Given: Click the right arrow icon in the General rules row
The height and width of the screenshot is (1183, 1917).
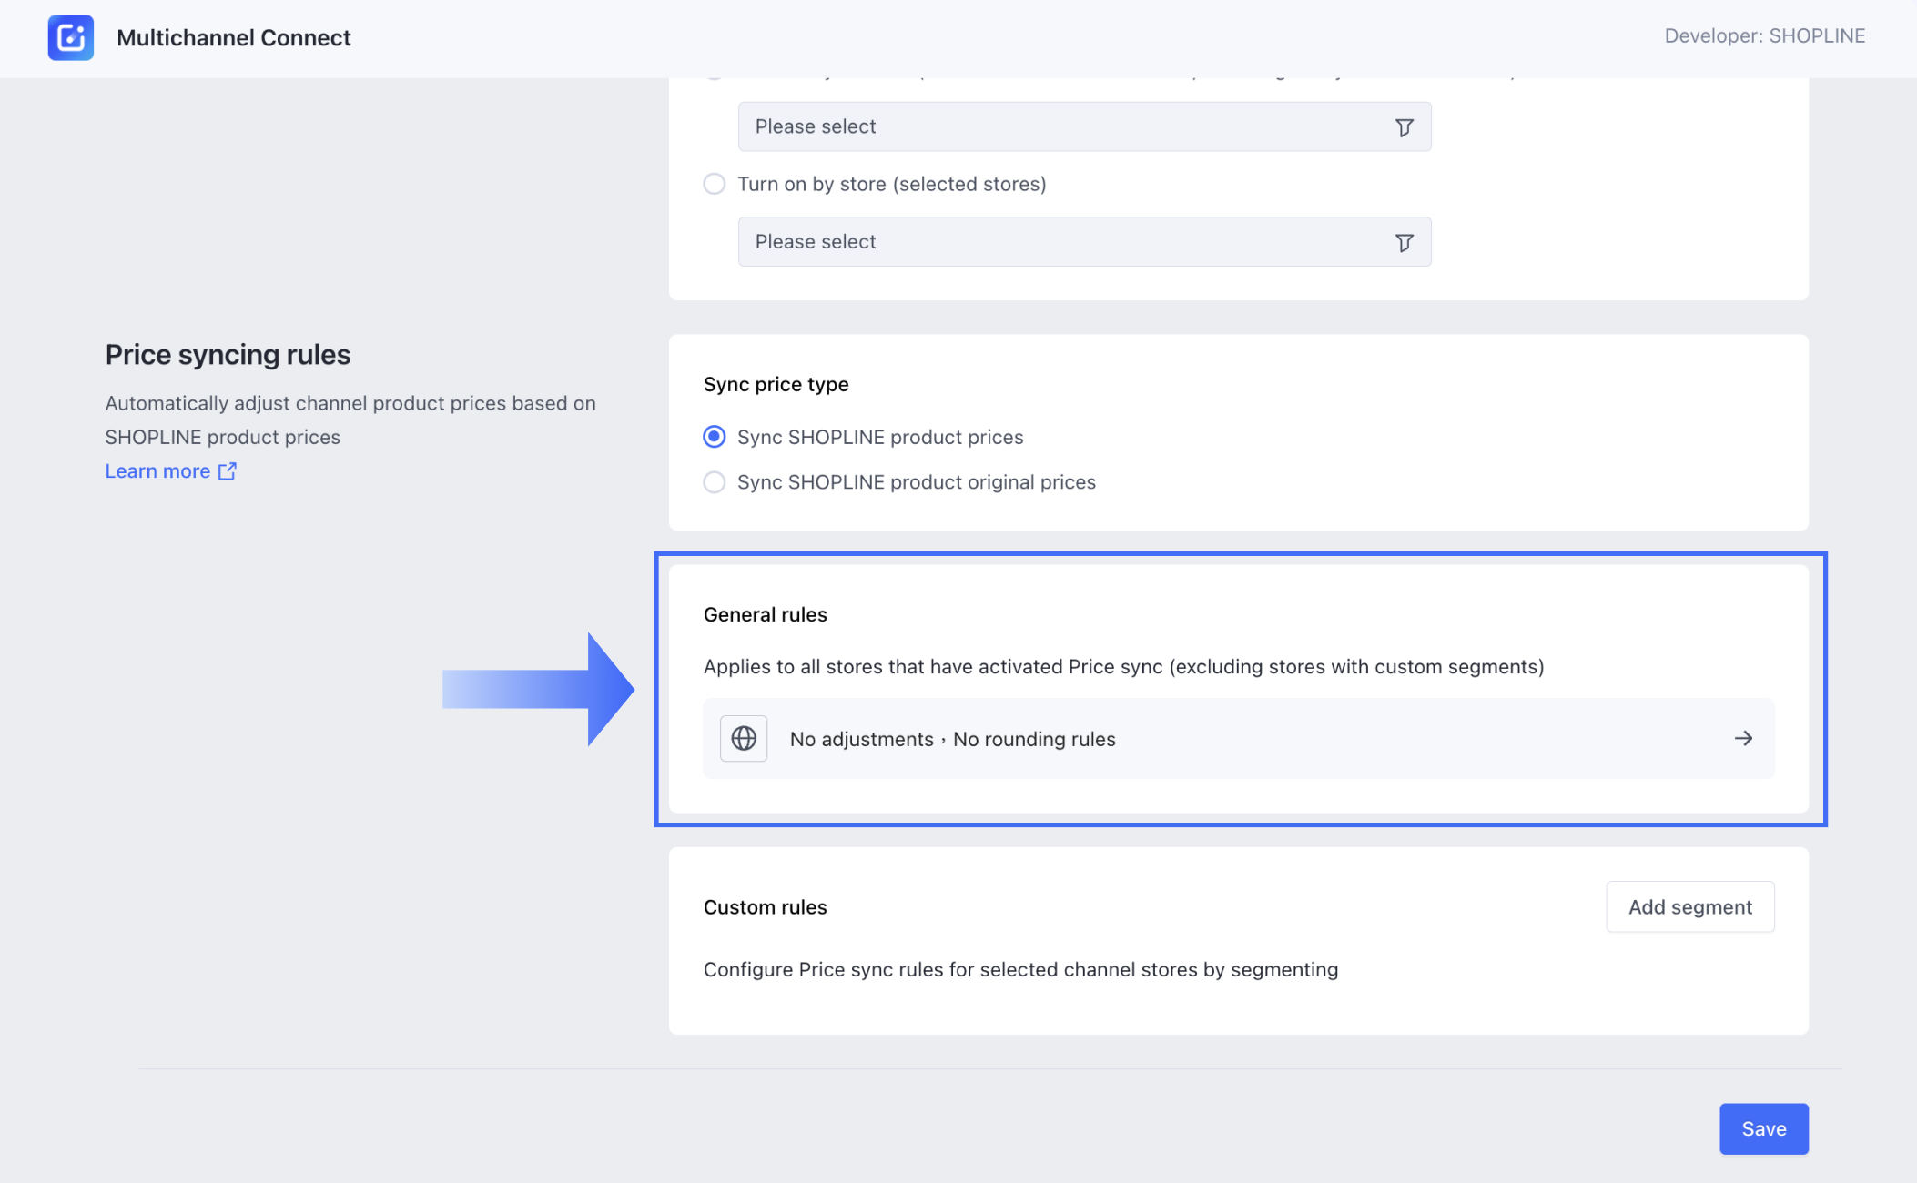Looking at the screenshot, I should click(x=1742, y=738).
